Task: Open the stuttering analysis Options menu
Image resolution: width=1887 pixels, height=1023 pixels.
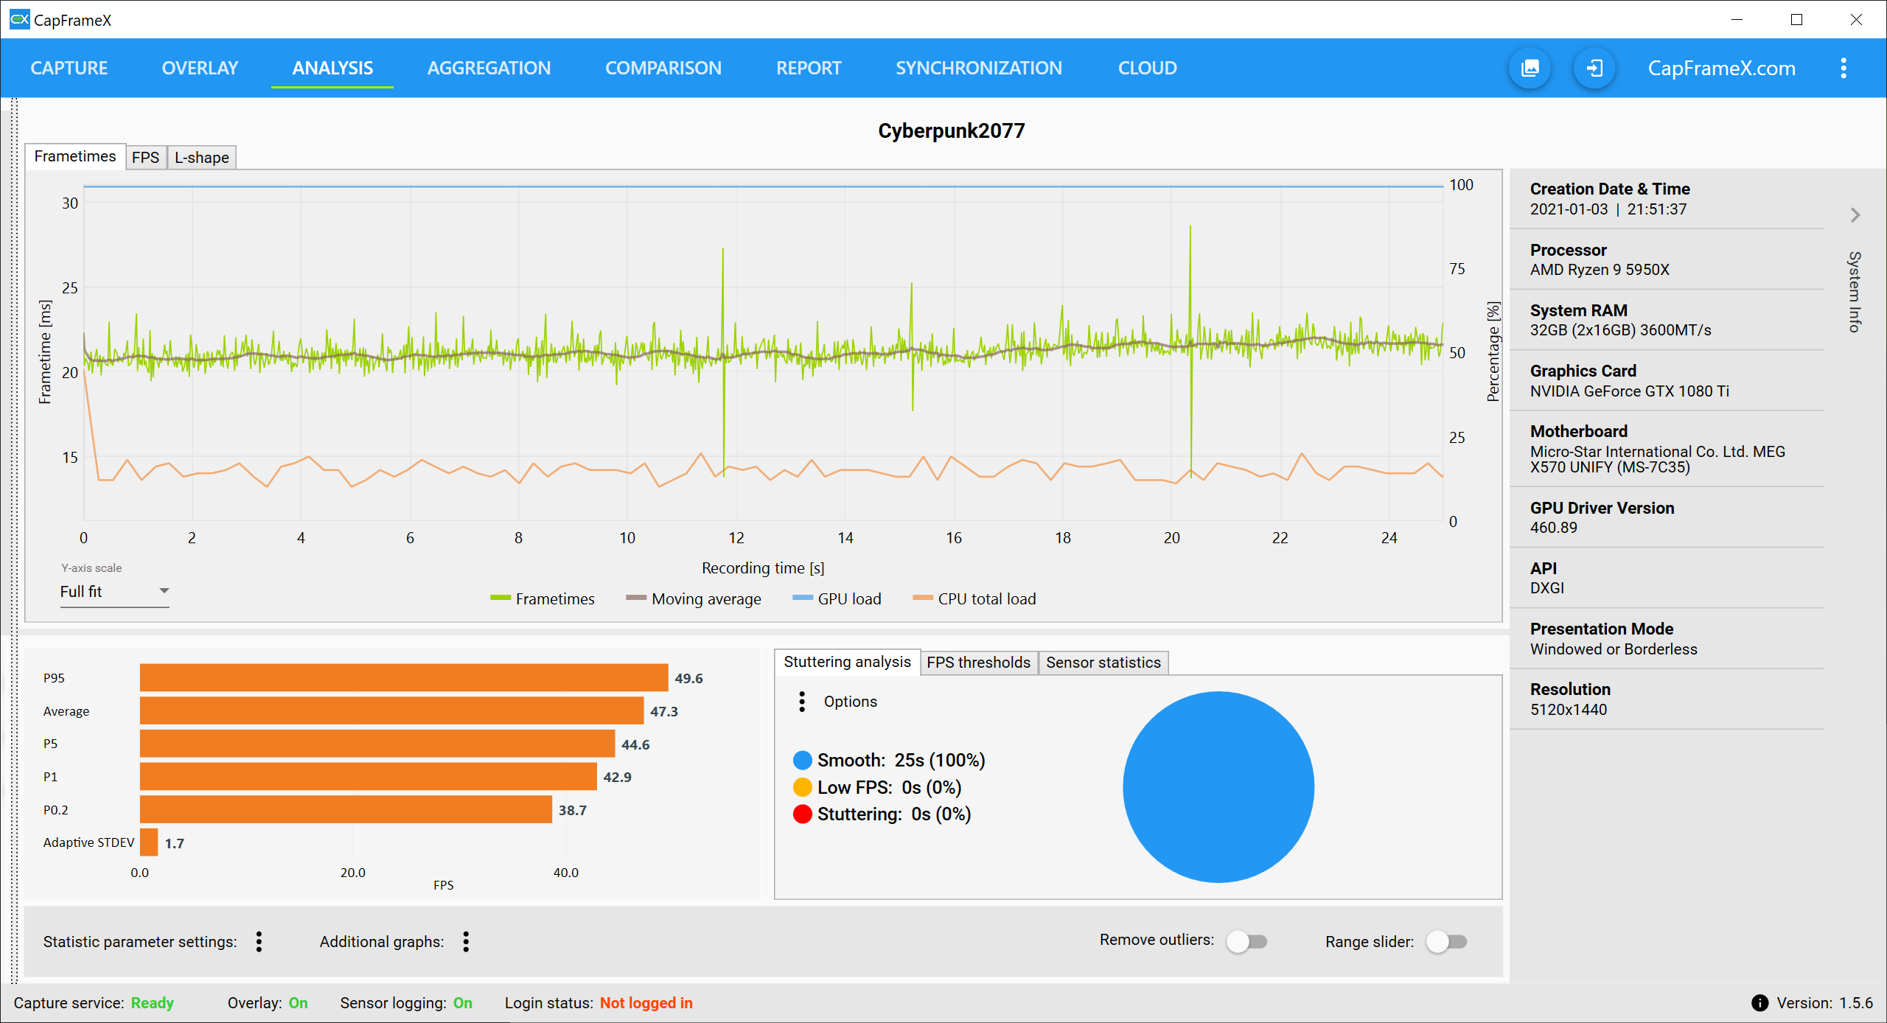Action: point(802,702)
